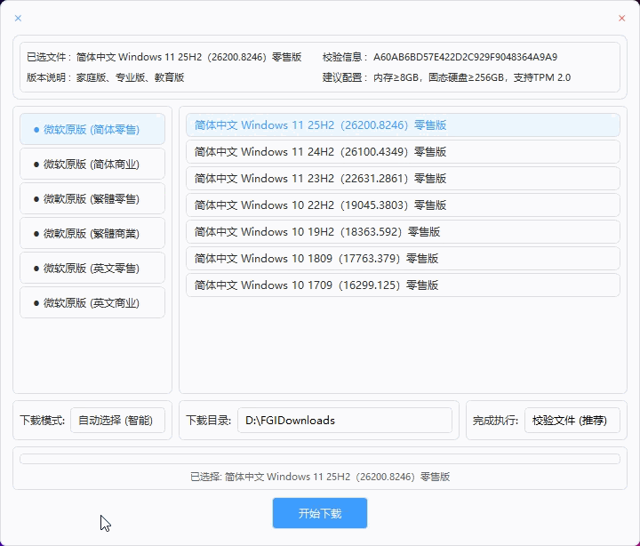The image size is (640, 546).
Task: Click the 已选文件 file name text
Action: [188, 57]
